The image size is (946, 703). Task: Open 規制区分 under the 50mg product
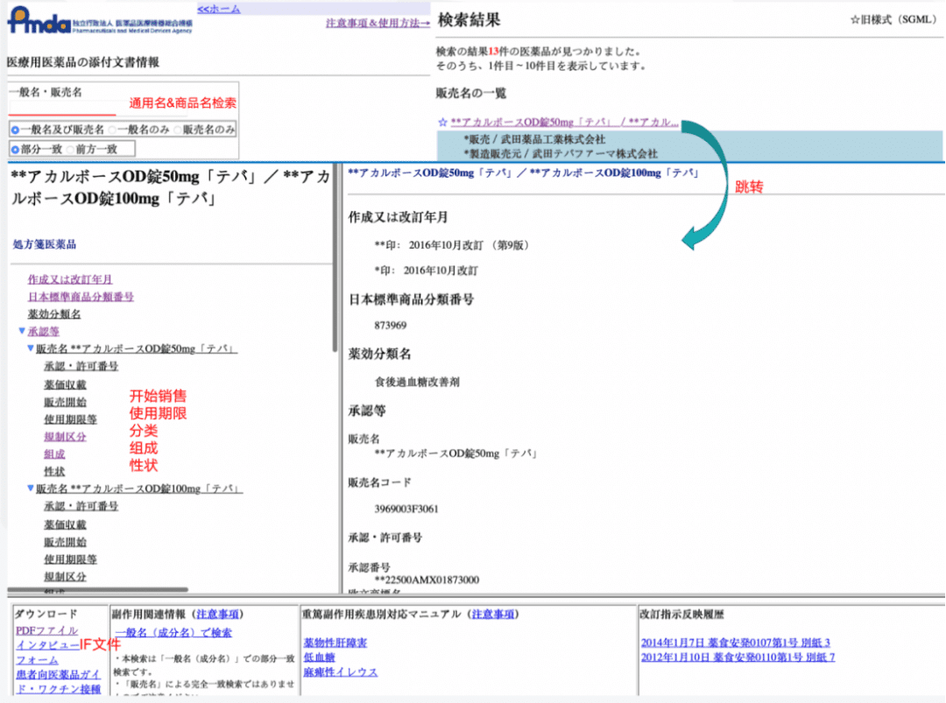65,437
